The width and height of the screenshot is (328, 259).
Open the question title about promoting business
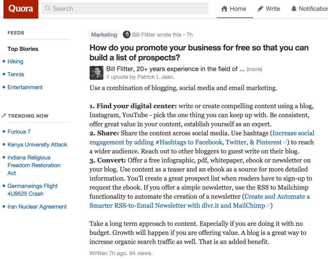[x=199, y=53]
